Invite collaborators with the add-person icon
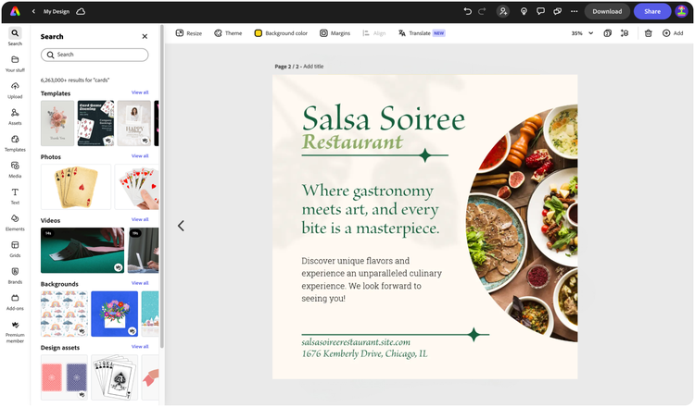 point(503,11)
